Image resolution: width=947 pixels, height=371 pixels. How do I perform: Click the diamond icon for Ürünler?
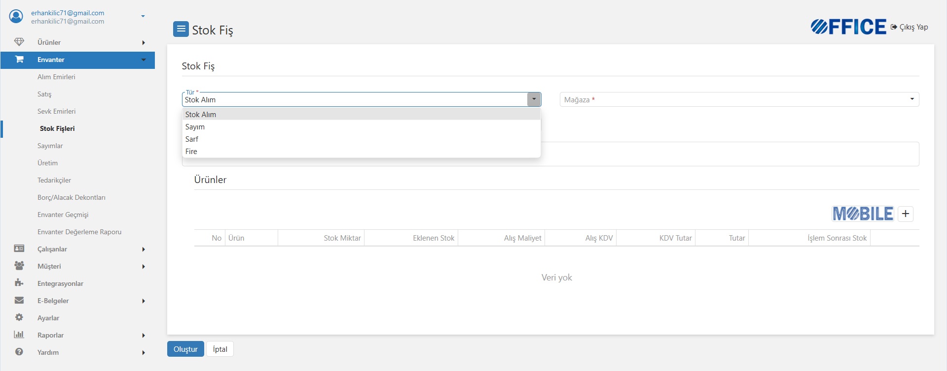(19, 42)
